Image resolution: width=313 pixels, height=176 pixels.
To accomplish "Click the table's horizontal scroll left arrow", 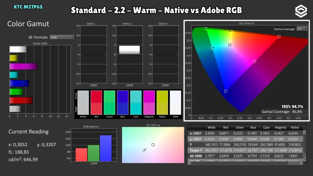I will coord(190,163).
